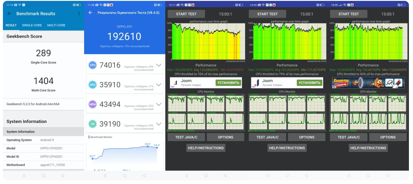This screenshot has height=184, width=413.
Task: Tap TEST JAVA/C on the 83% throttled screen
Action: click(349, 137)
